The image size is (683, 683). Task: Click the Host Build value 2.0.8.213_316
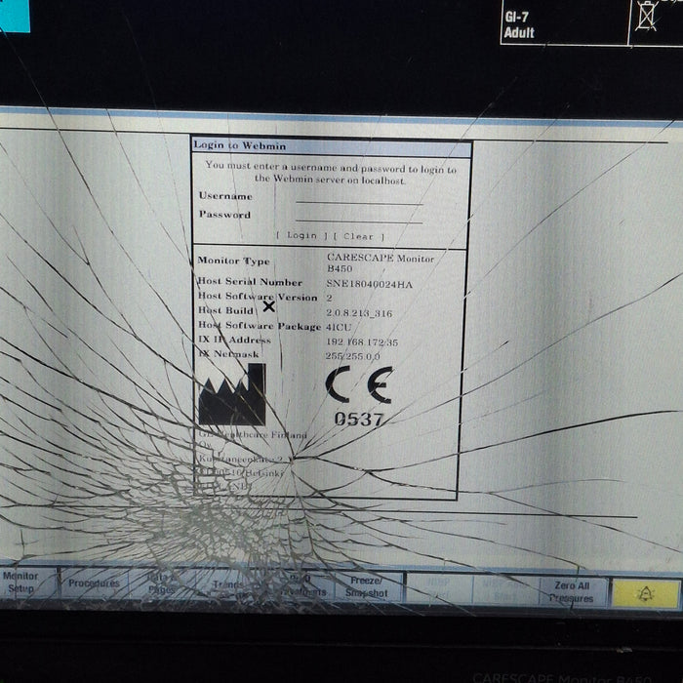pos(359,313)
